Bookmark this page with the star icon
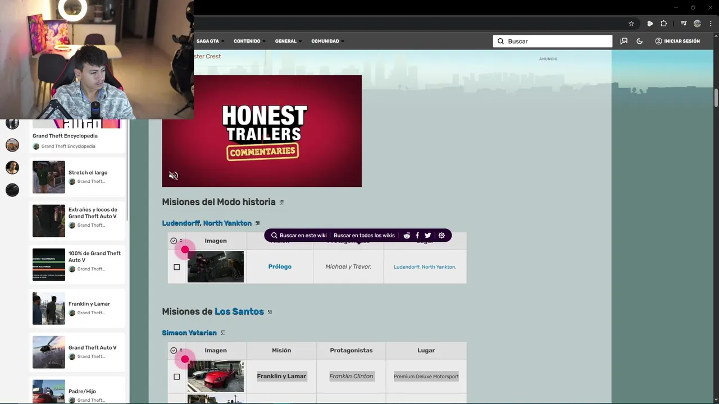The width and height of the screenshot is (719, 404). [x=631, y=24]
